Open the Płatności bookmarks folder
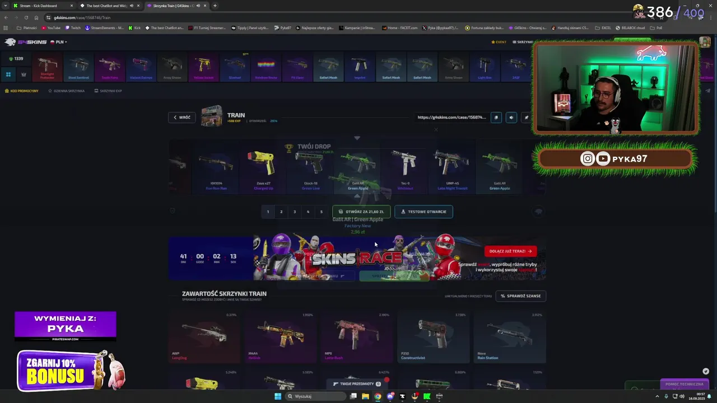The width and height of the screenshot is (717, 403). pyautogui.click(x=27, y=27)
